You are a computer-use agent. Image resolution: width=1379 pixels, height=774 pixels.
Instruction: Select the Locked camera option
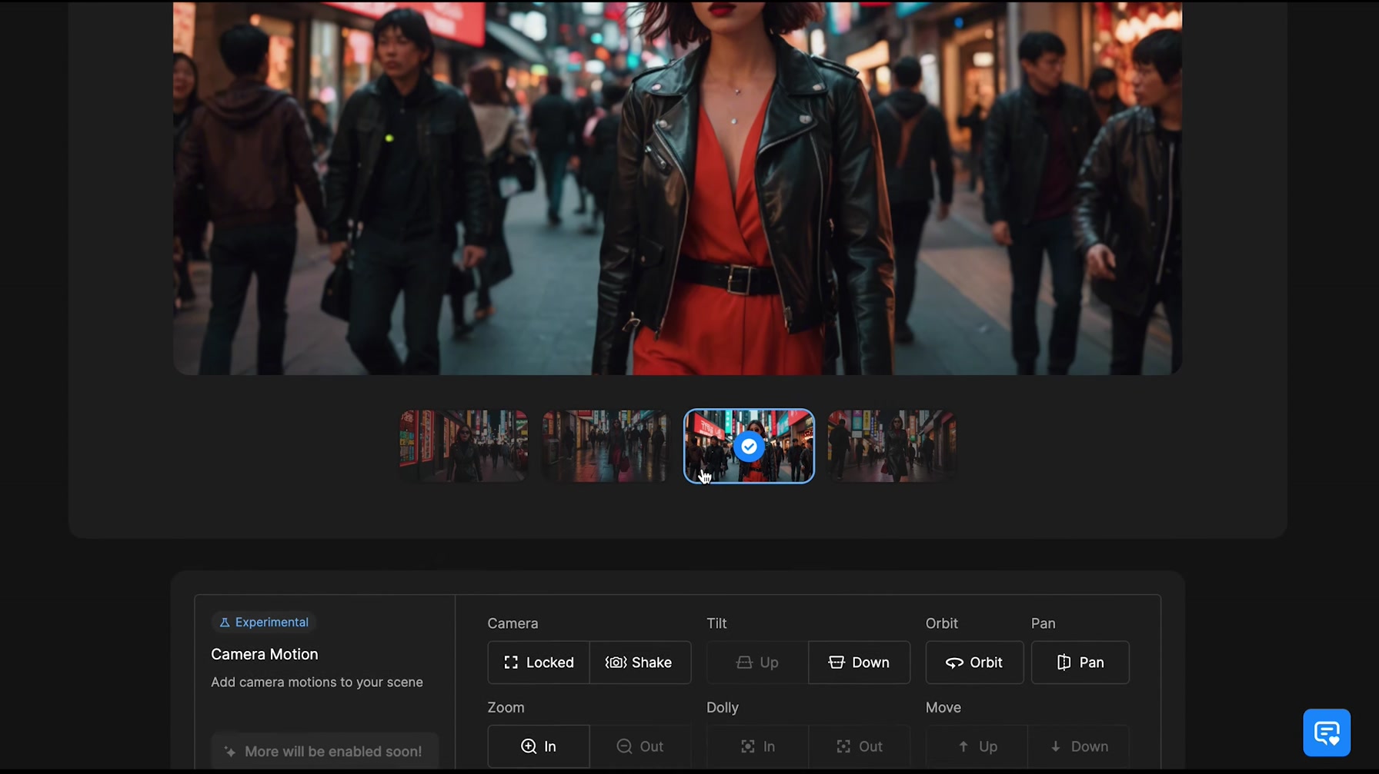coord(539,663)
